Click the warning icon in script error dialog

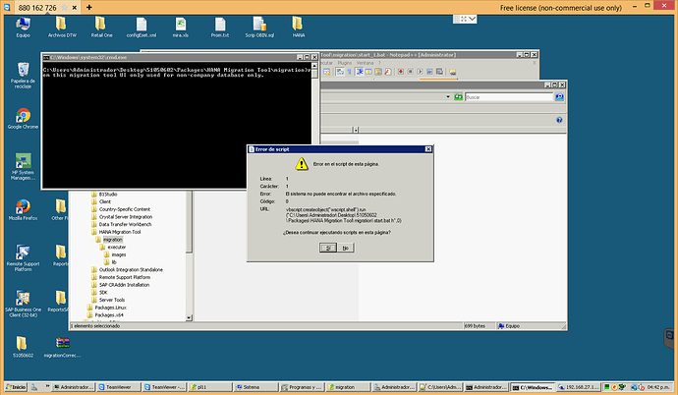pyautogui.click(x=302, y=164)
